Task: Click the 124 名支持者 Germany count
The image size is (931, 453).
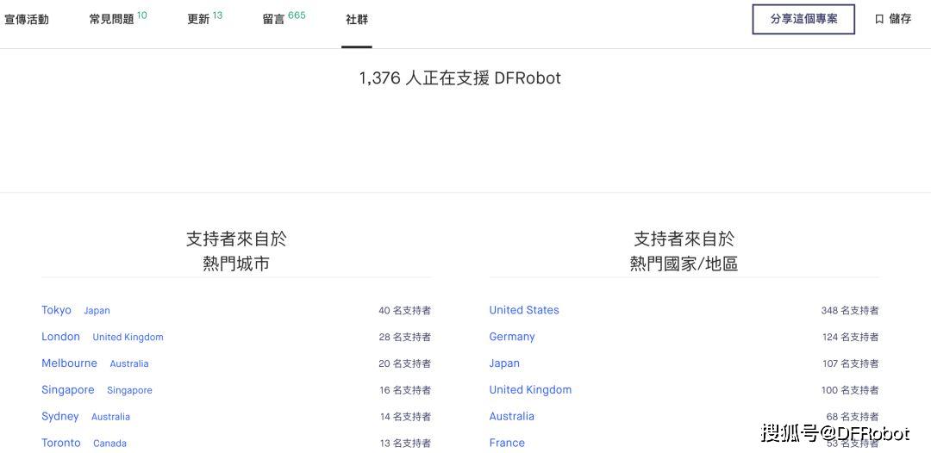Action: (851, 338)
